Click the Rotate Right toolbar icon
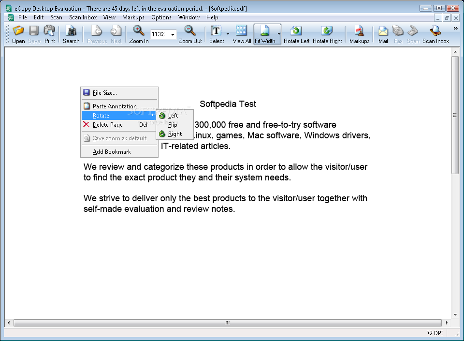Viewport: 464px width, 341px height. 327,34
